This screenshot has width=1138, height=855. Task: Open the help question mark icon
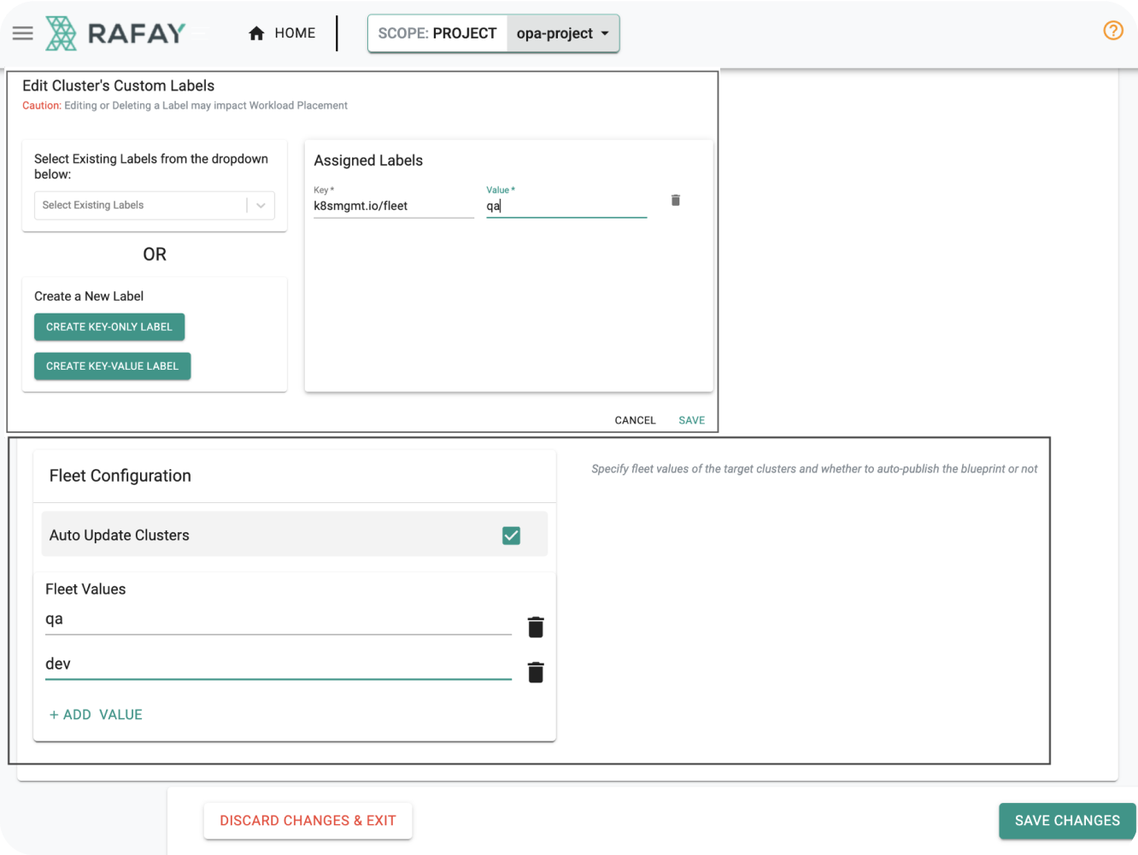[1112, 30]
